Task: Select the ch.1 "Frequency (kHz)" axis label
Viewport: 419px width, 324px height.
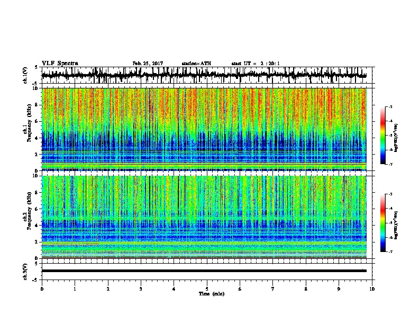Action: tap(29, 123)
